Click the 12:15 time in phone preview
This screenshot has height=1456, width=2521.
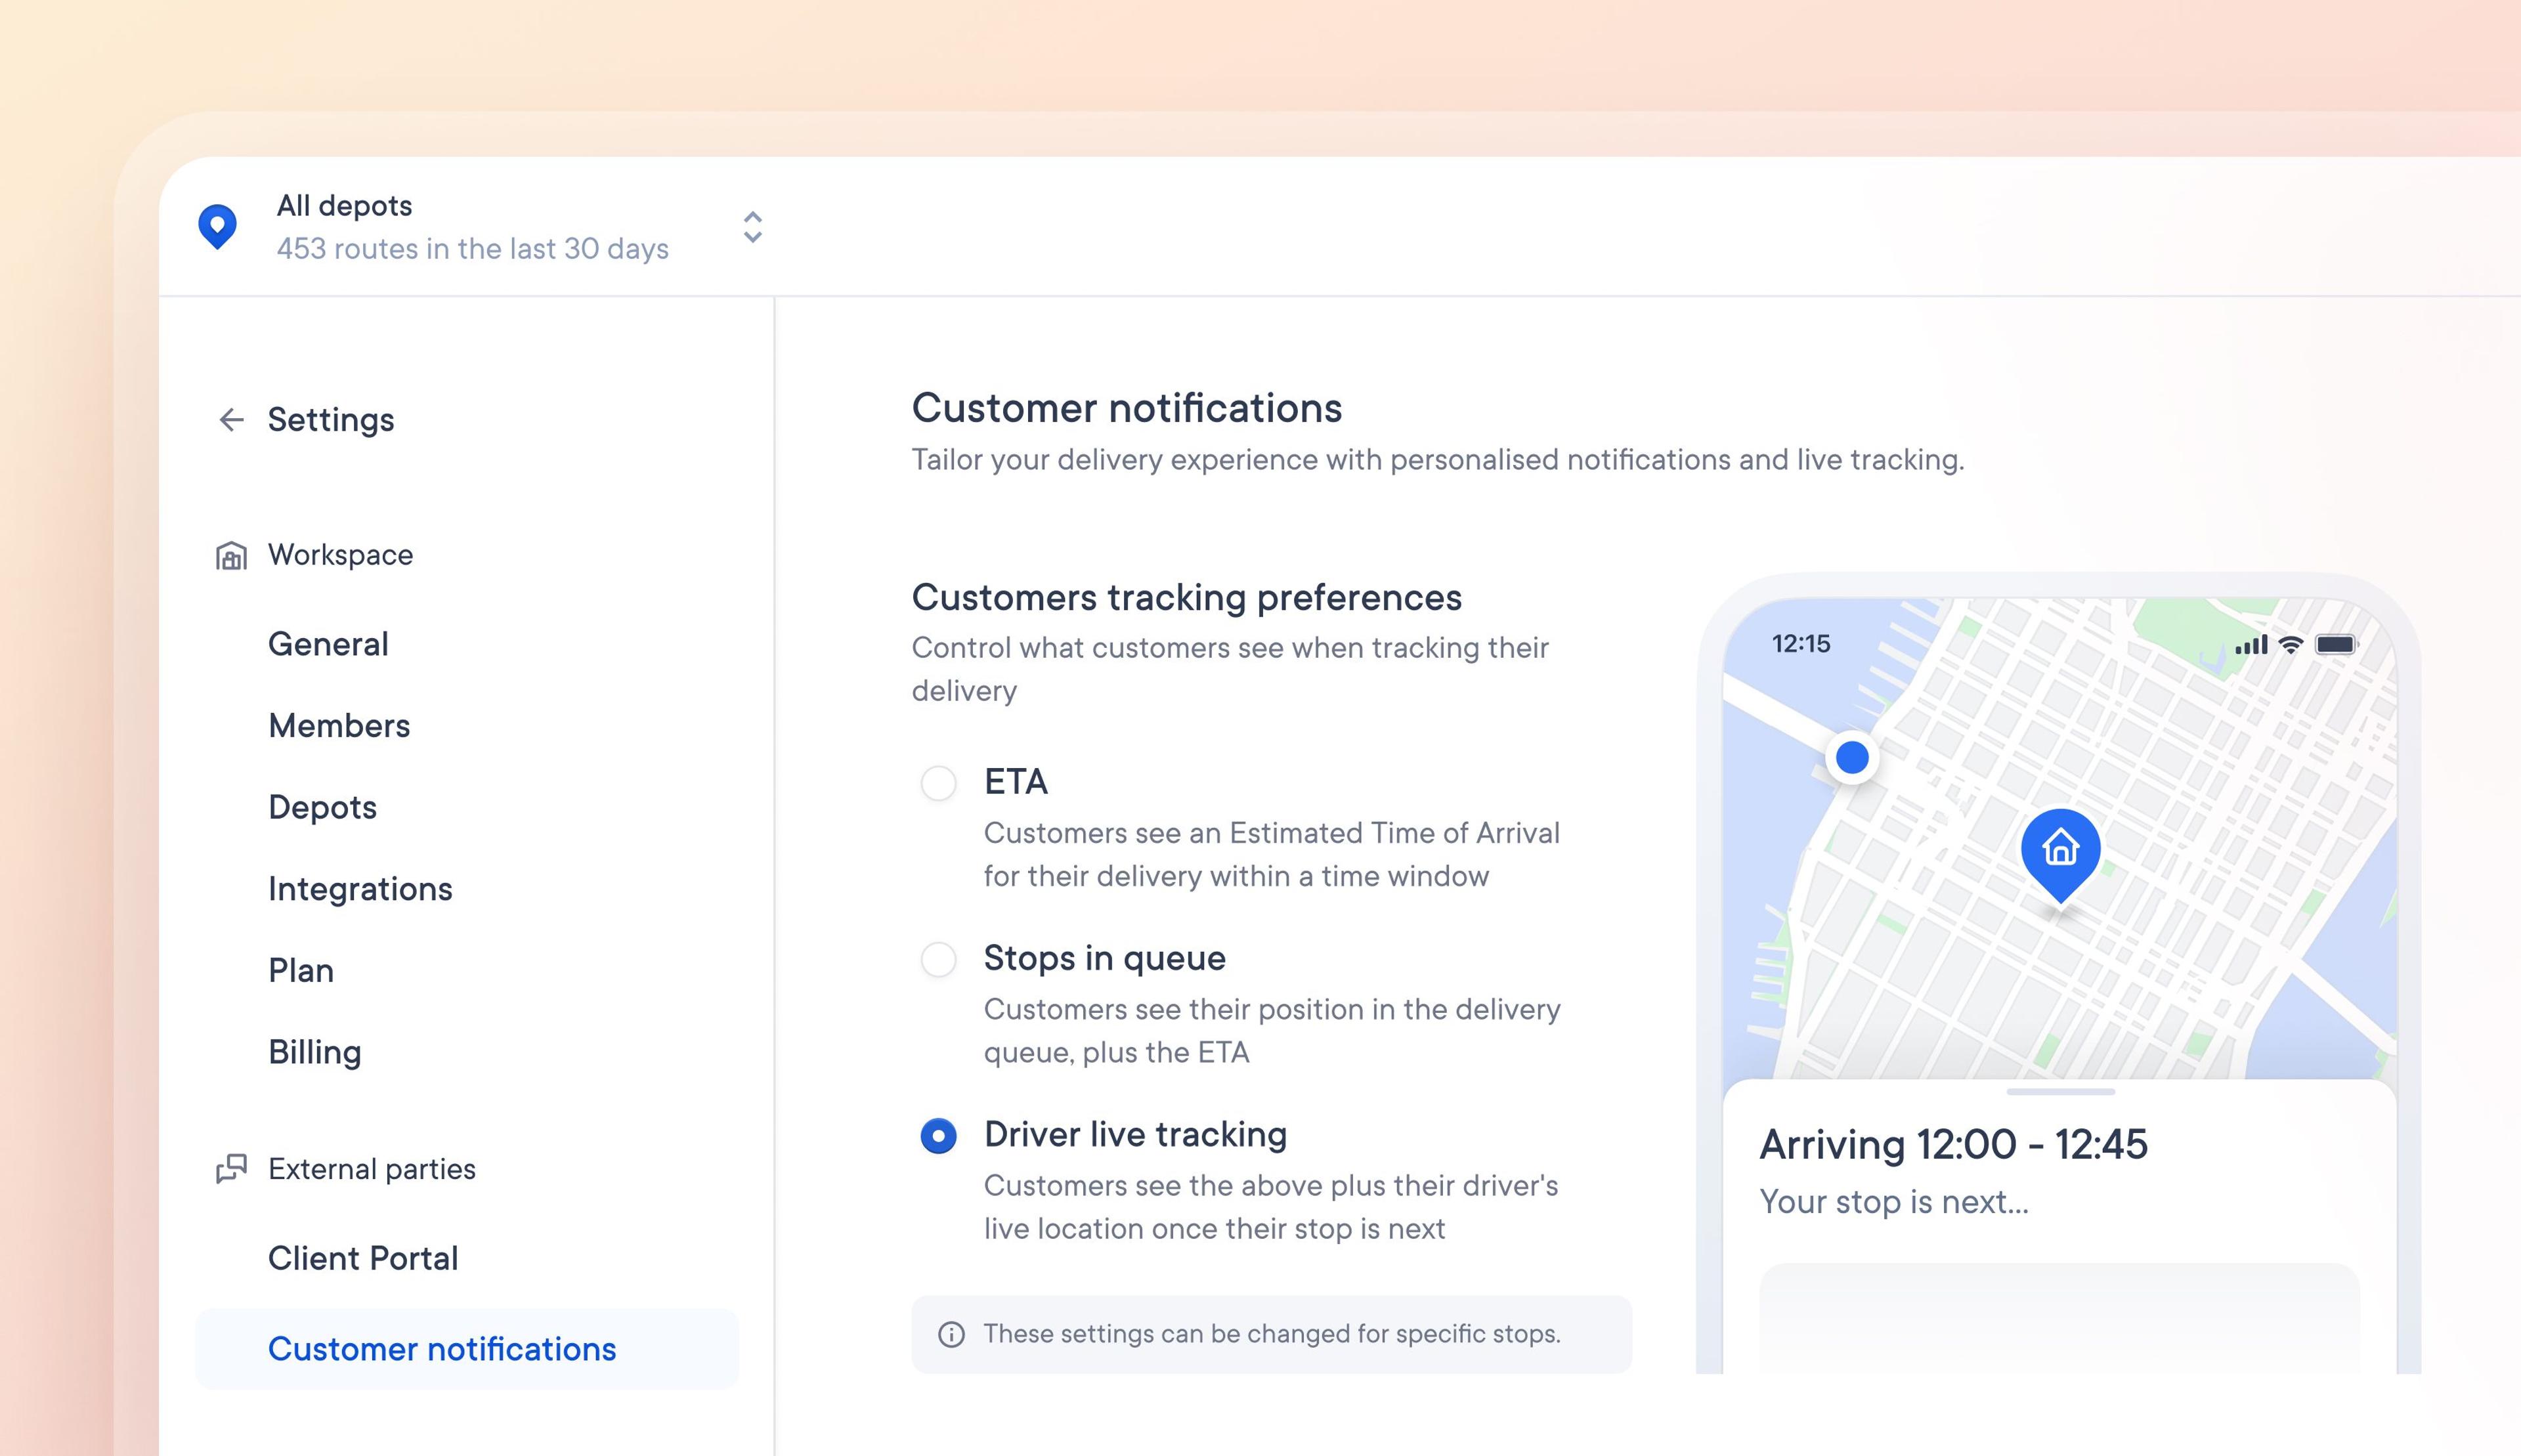click(1801, 644)
